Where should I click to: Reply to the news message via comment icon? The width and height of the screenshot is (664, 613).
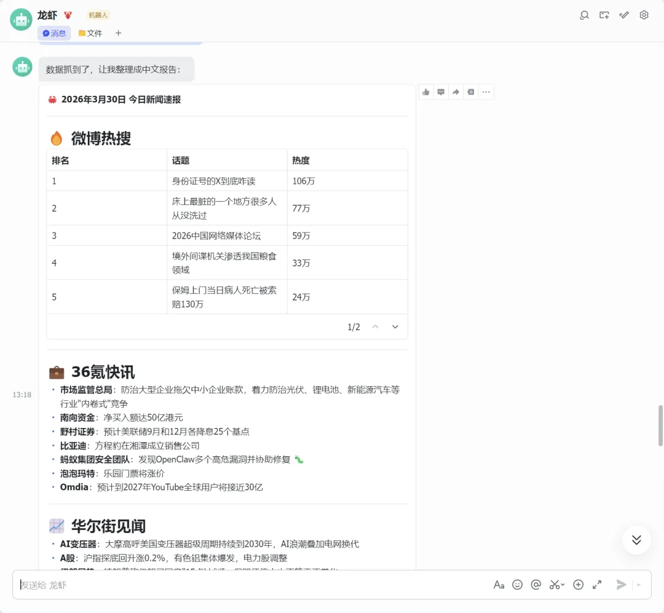(441, 92)
